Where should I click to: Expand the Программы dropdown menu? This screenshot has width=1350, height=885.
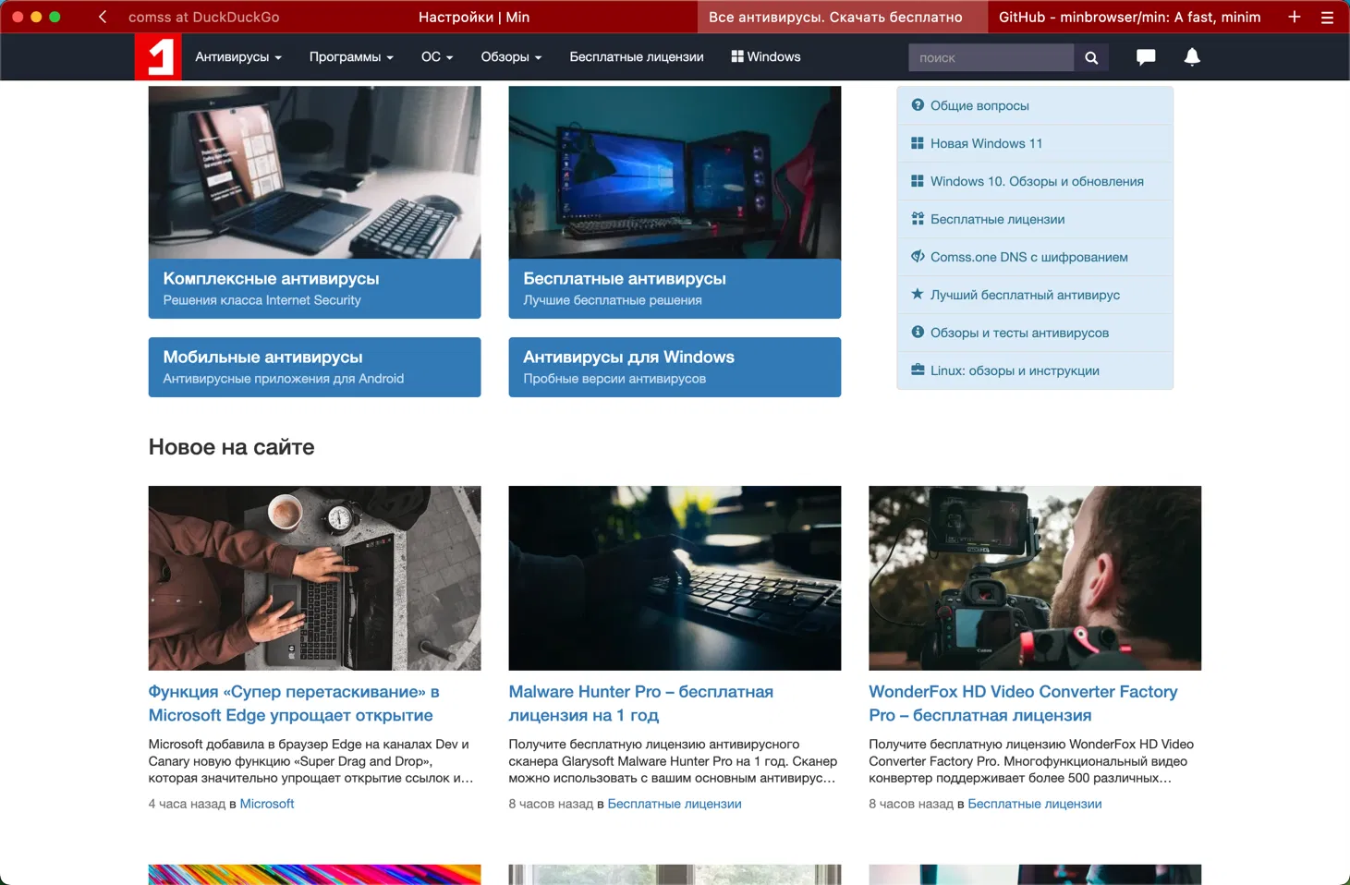point(351,57)
